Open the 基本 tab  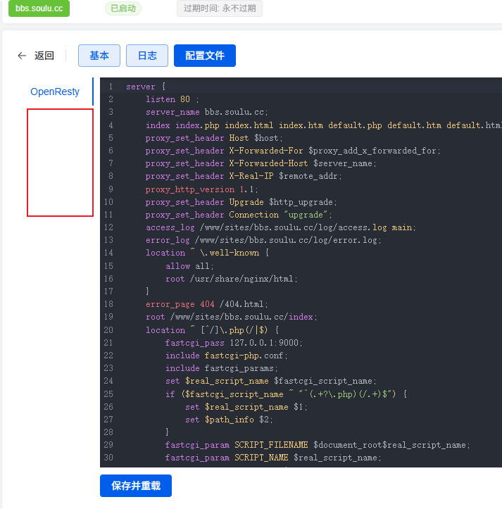coord(99,56)
